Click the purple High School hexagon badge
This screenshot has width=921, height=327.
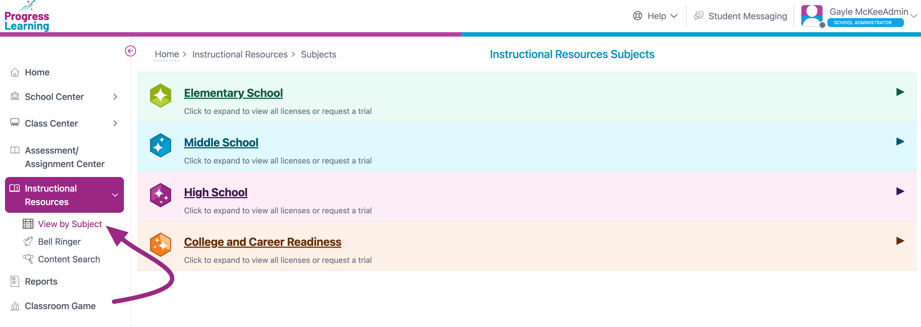[x=161, y=195]
